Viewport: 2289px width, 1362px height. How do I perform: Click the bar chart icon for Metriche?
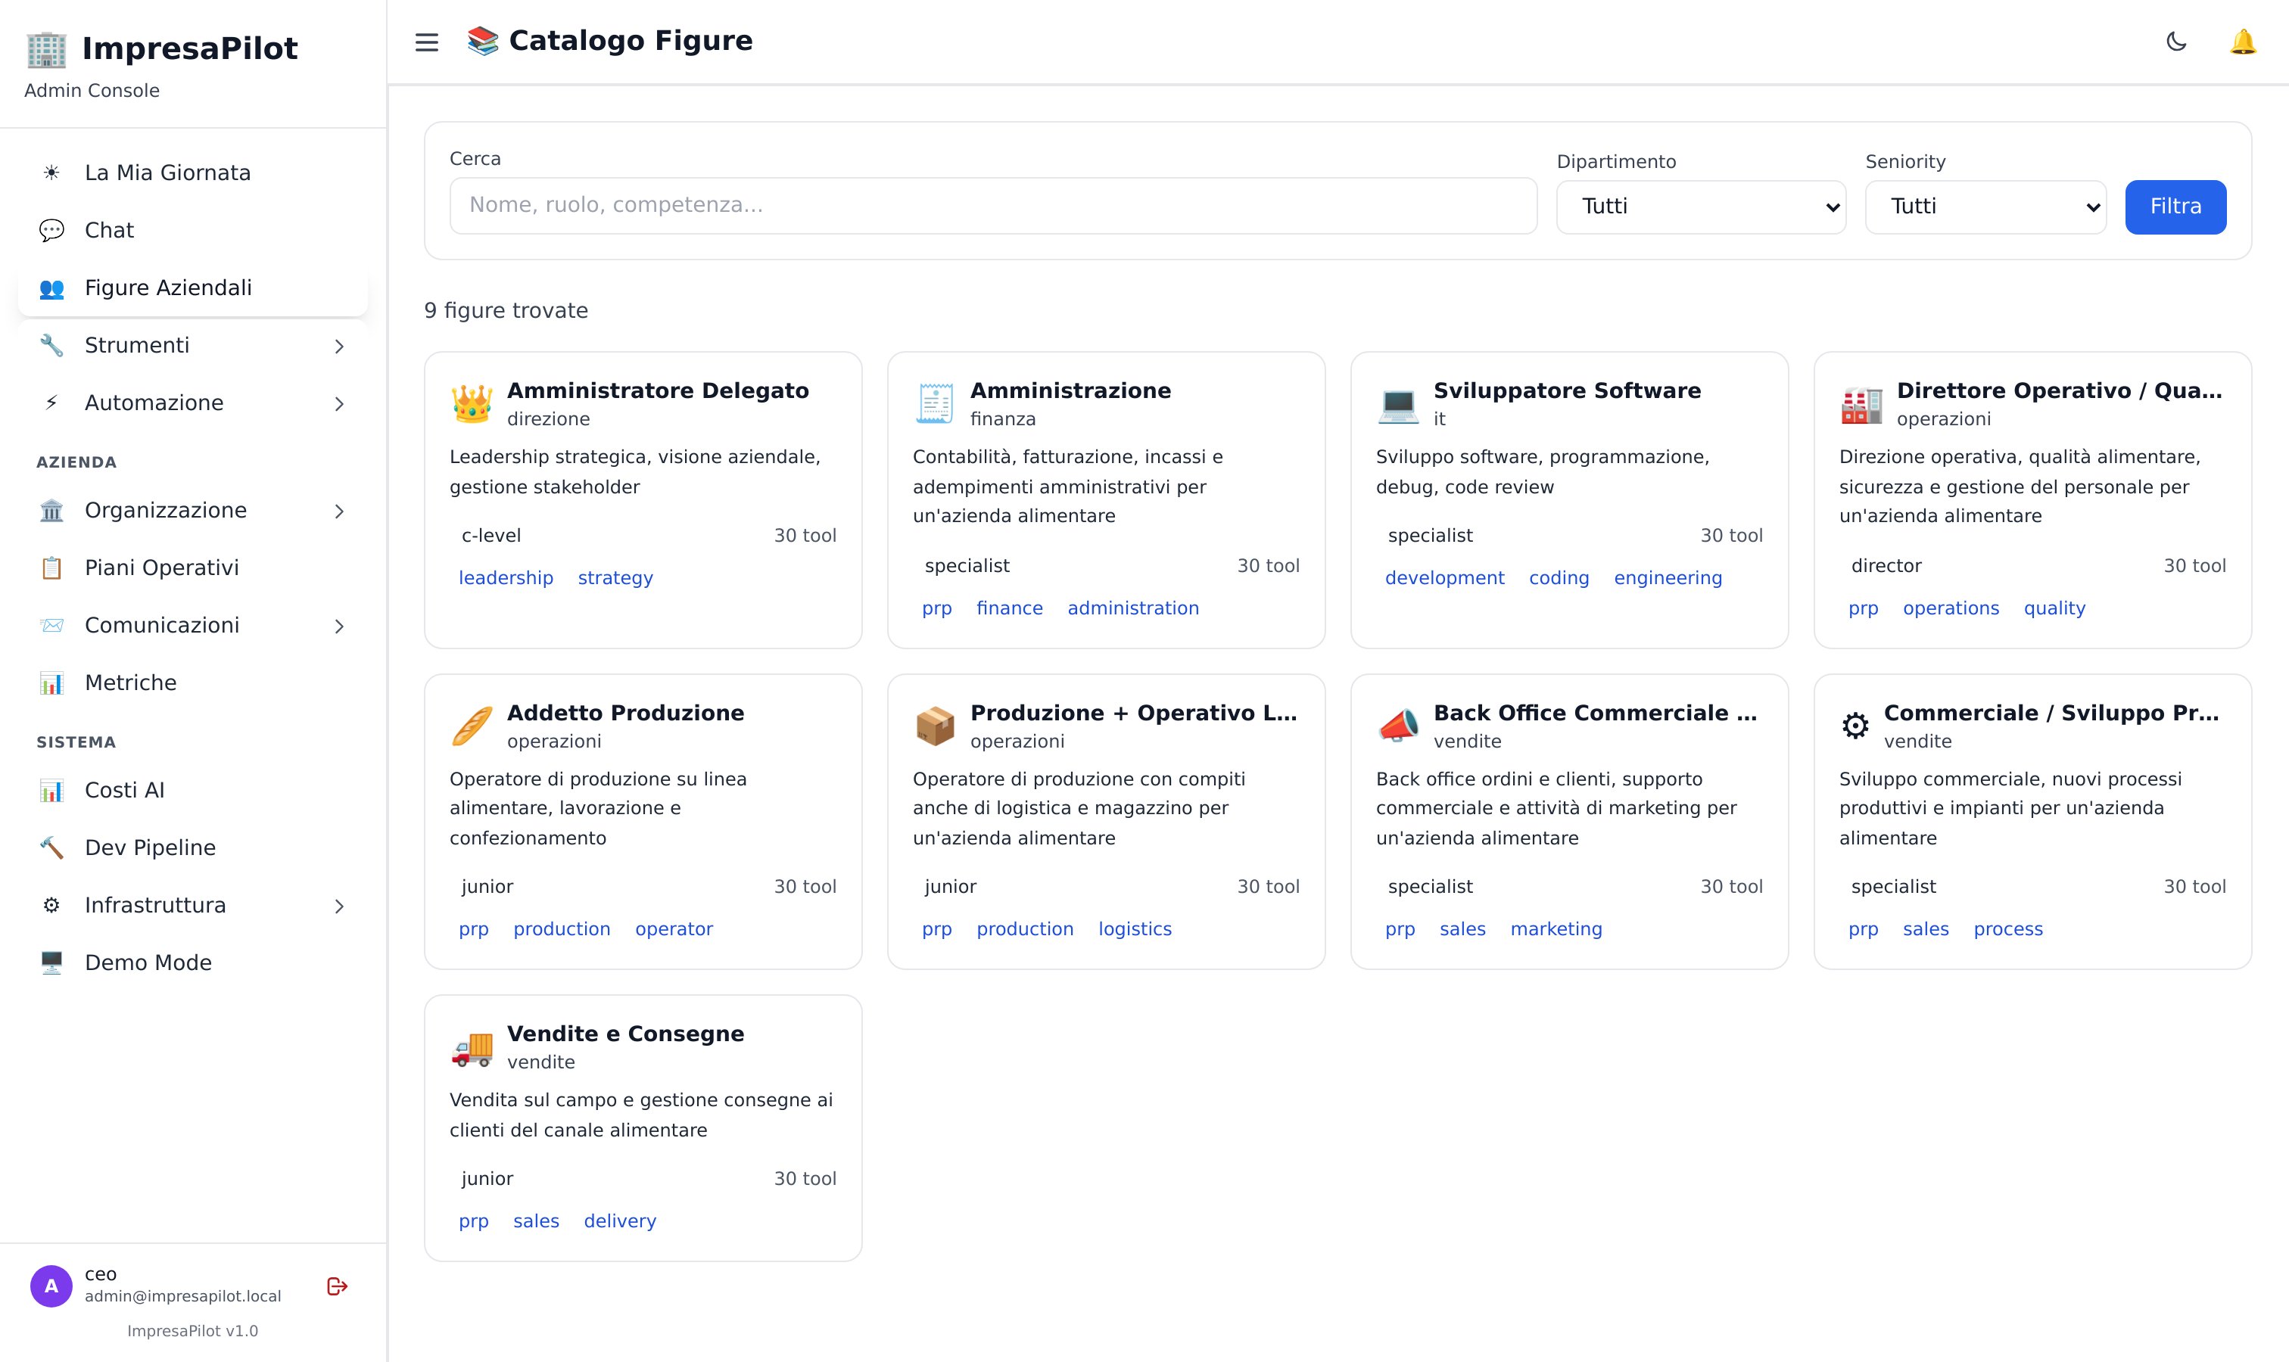pos(51,683)
